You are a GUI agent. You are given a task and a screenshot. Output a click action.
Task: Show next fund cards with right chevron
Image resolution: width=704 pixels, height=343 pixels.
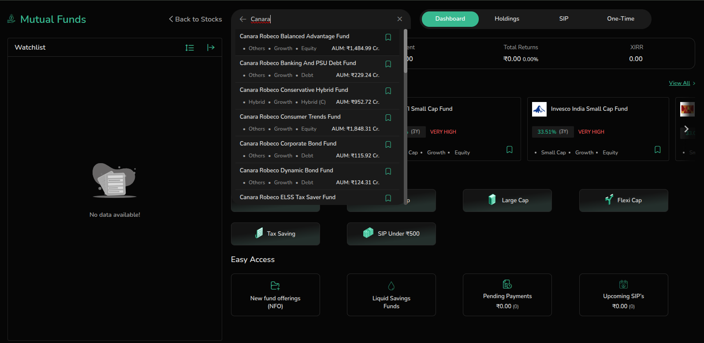pos(686,129)
